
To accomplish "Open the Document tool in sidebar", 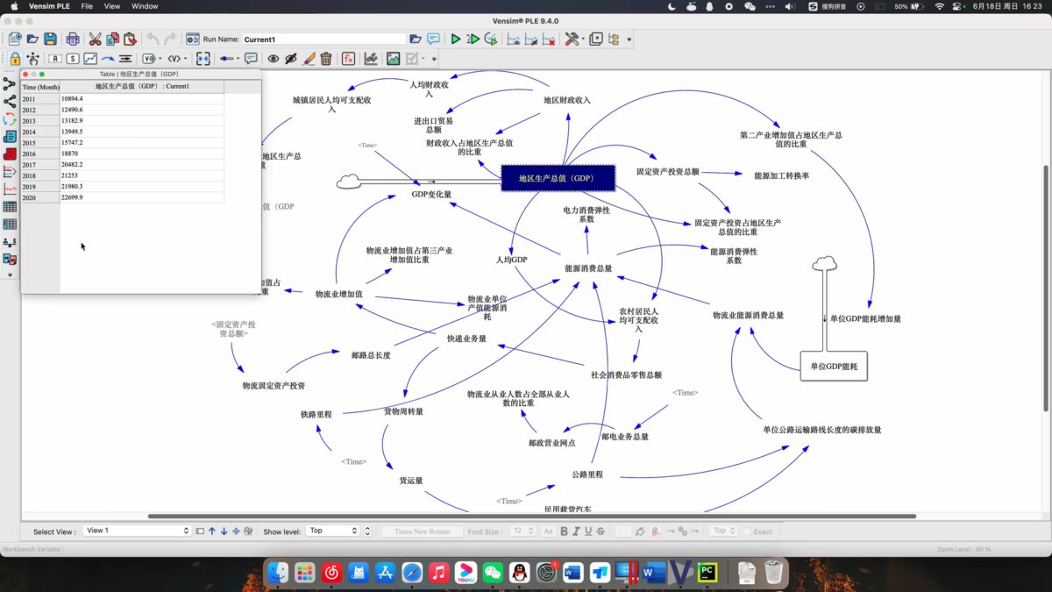I will pos(10,137).
